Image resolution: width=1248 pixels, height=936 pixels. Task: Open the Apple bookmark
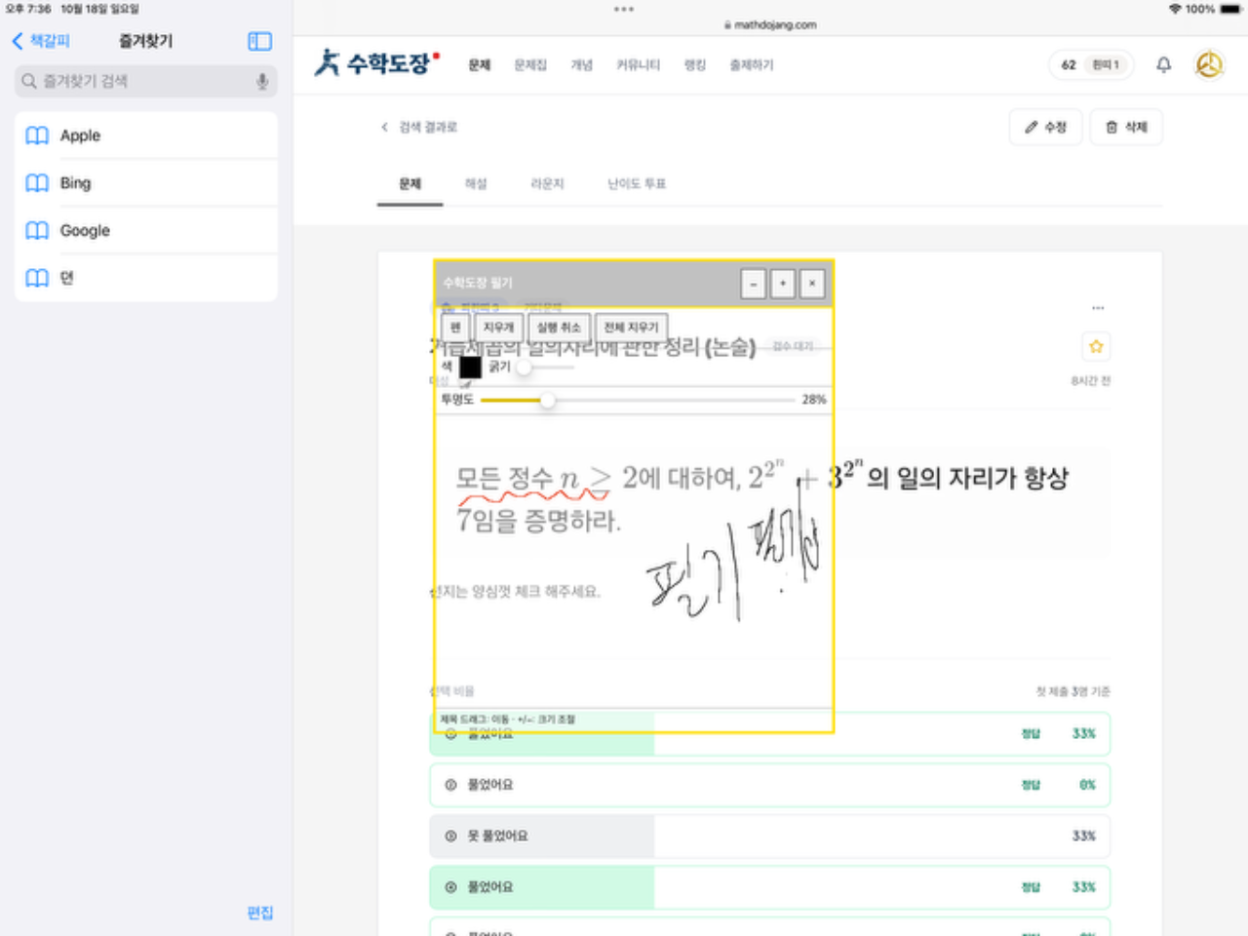tap(146, 136)
